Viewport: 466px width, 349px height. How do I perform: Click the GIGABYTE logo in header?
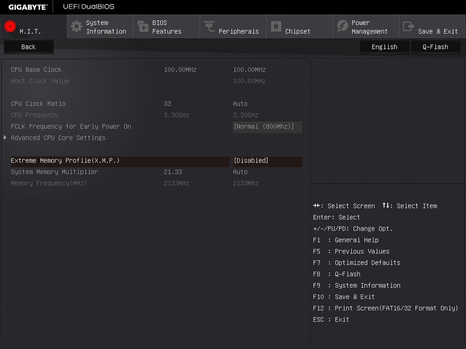[x=27, y=7]
